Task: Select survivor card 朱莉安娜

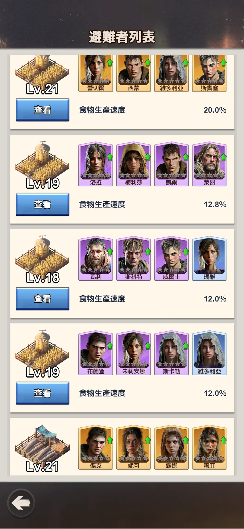Action: (x=134, y=353)
